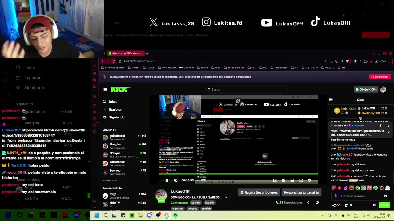Expand Mostrar más followed channels
Viewport: 394px width, 221px height.
click(x=110, y=180)
